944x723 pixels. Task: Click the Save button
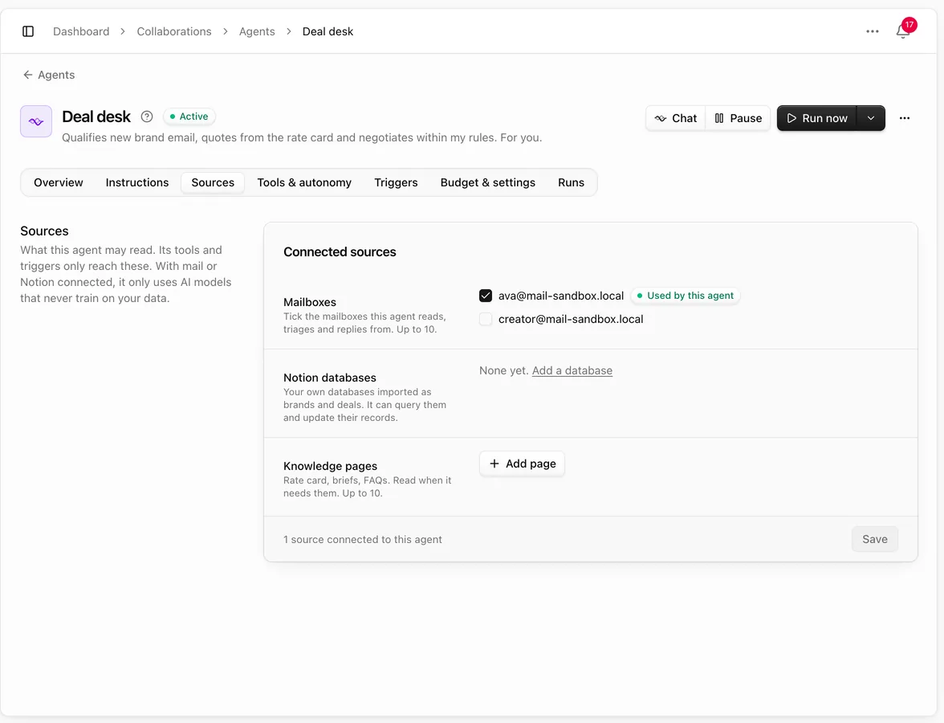point(875,539)
